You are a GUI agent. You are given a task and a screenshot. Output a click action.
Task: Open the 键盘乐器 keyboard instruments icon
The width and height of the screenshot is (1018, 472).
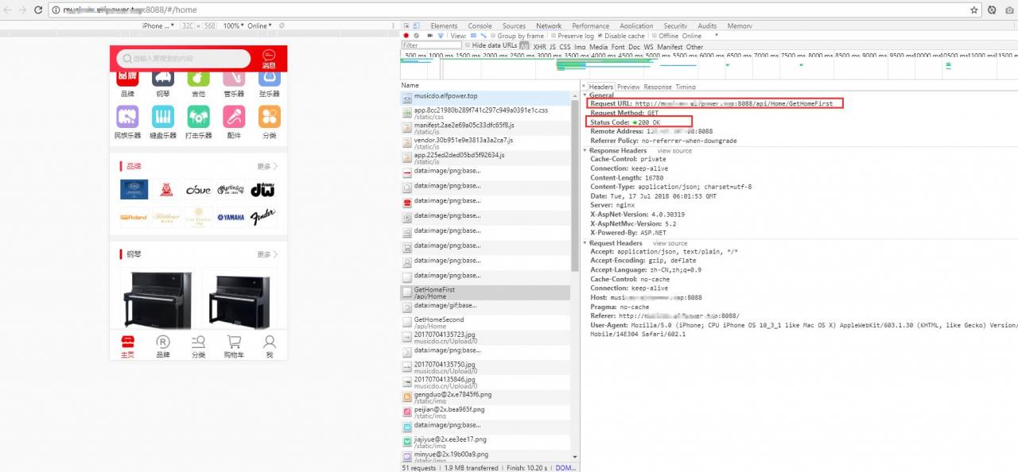tap(163, 117)
